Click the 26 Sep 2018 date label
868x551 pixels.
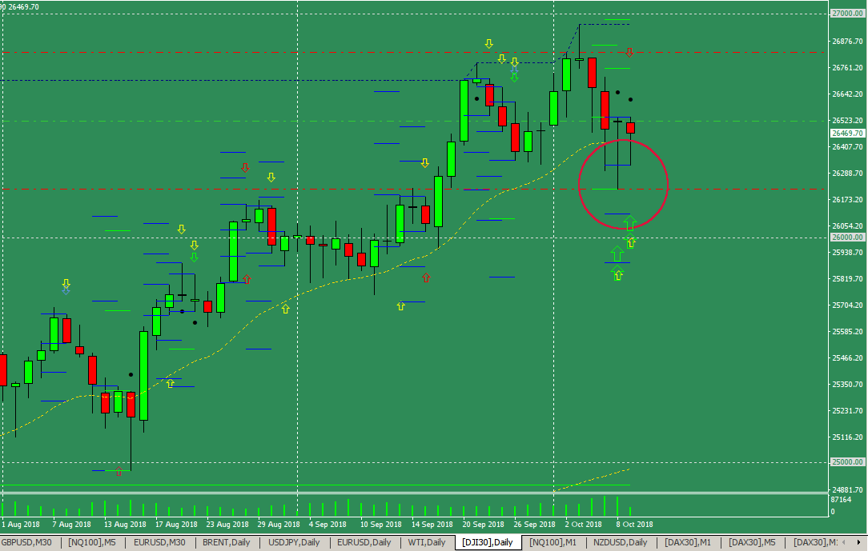[x=534, y=525]
